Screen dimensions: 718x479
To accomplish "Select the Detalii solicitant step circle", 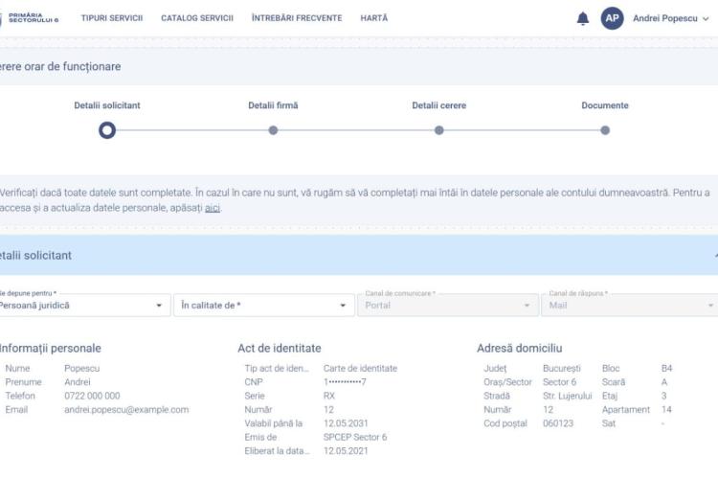I will pyautogui.click(x=107, y=130).
